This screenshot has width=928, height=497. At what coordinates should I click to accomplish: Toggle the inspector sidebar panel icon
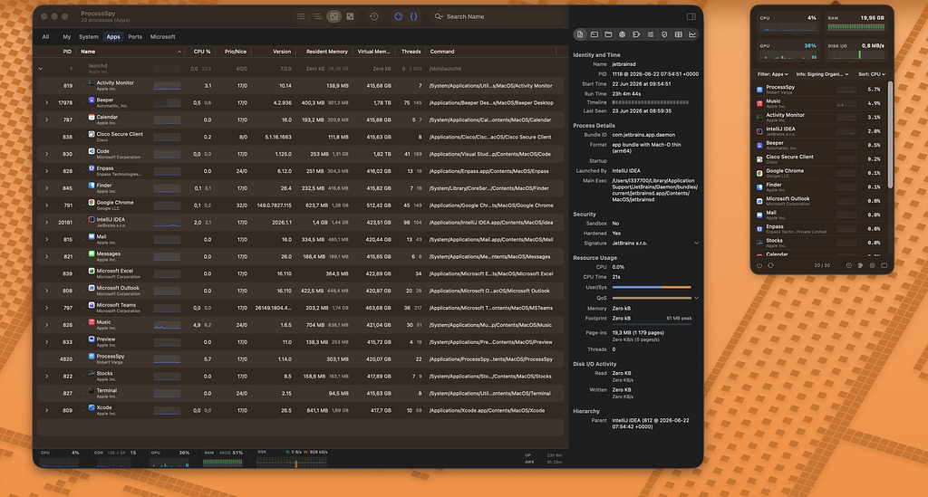(691, 16)
